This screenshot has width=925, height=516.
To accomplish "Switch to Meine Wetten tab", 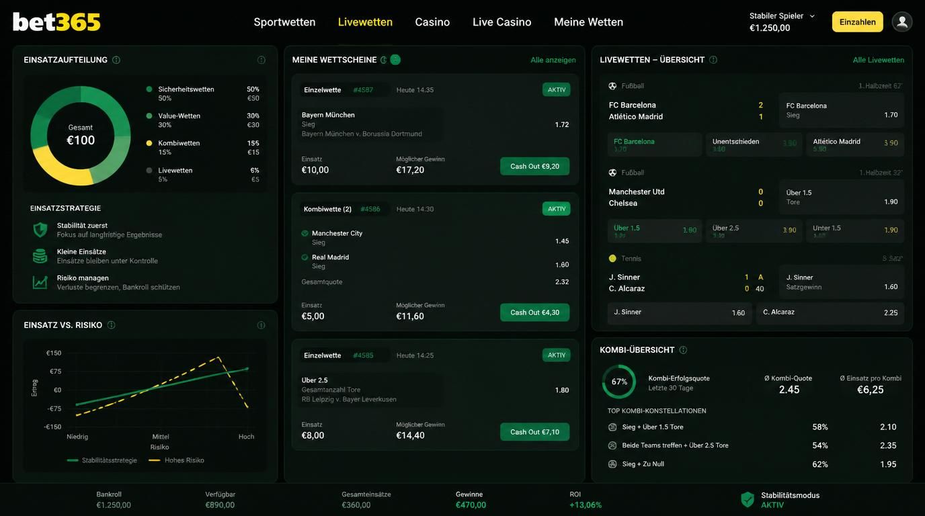I will click(x=588, y=22).
